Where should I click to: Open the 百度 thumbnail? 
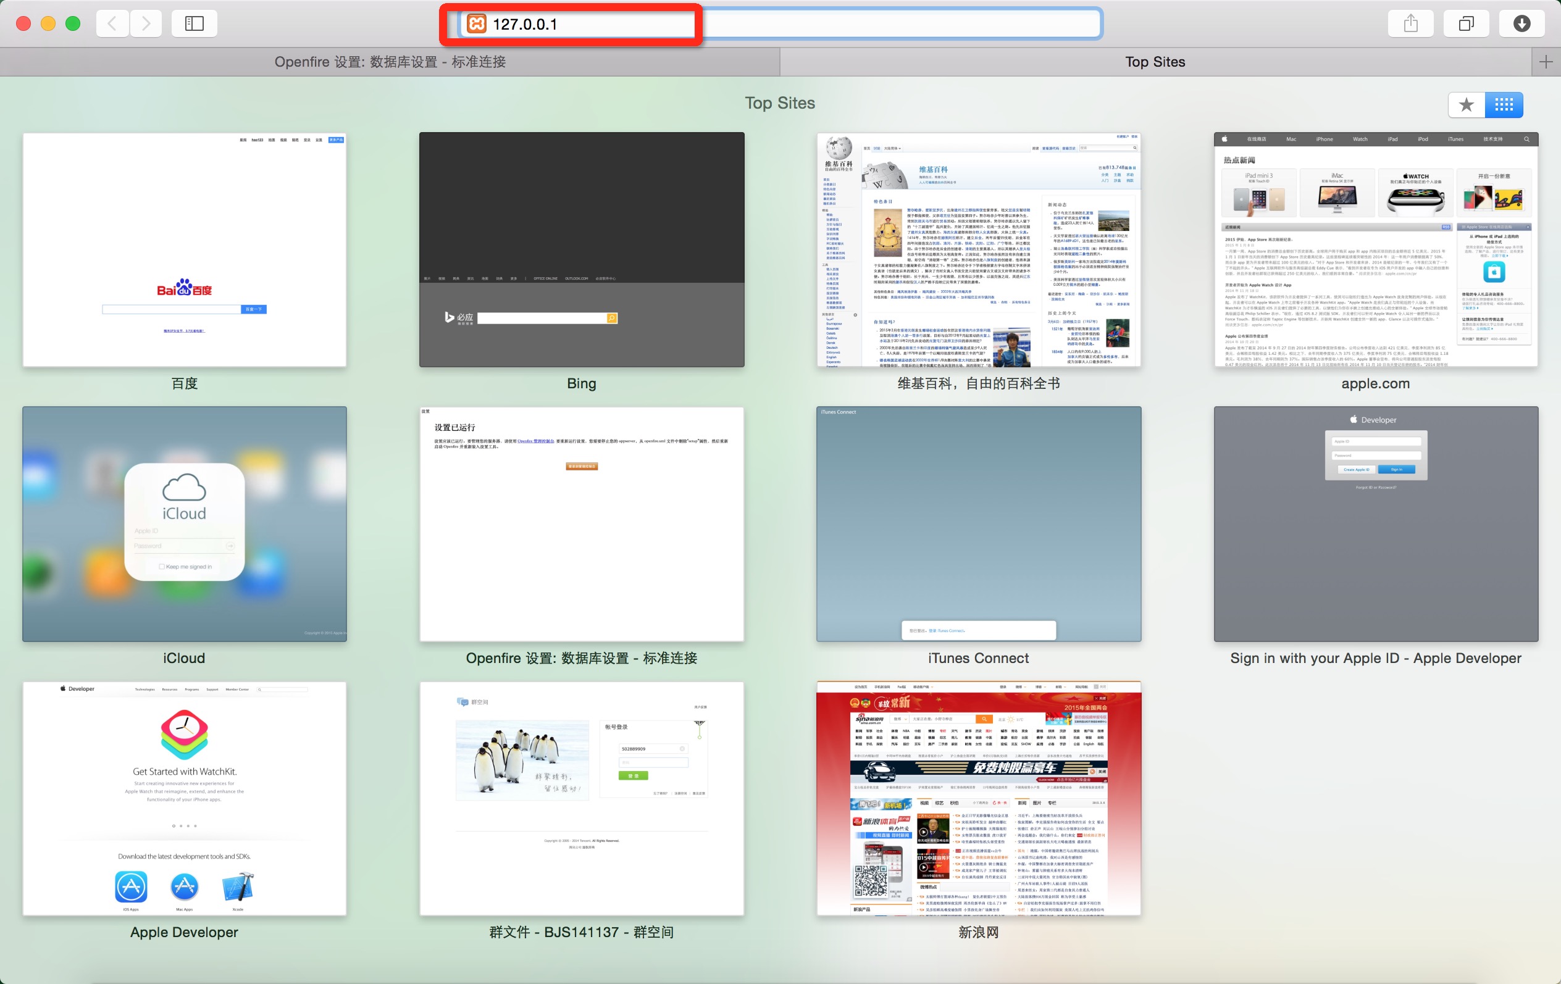185,250
